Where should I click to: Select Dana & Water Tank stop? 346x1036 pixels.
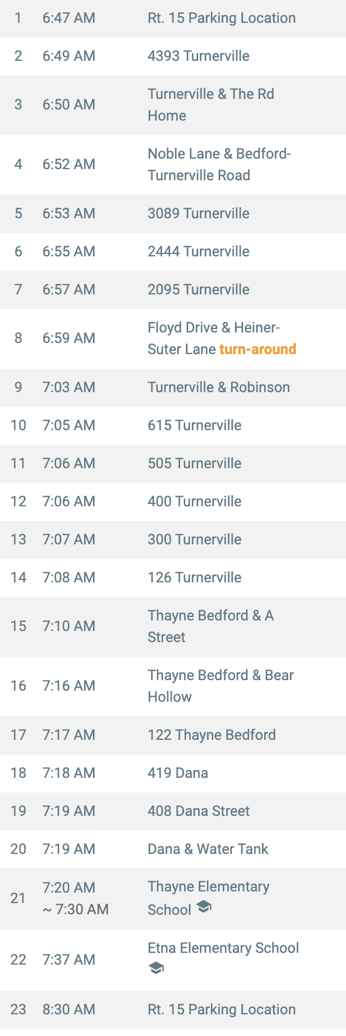[173, 849]
